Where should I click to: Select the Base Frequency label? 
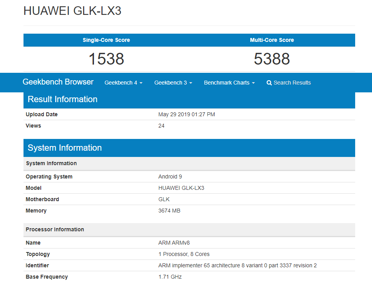[x=47, y=277]
